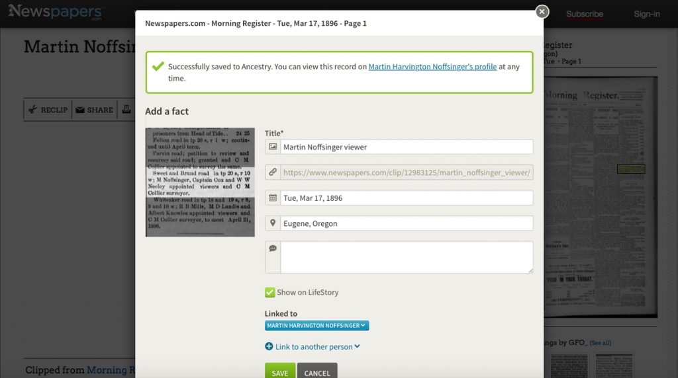Click the Eugene, Oregon location field

click(407, 223)
